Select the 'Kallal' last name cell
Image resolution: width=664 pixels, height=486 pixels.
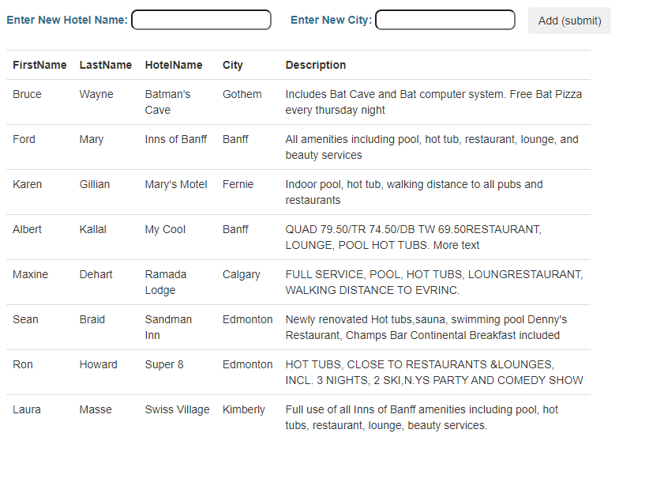click(x=92, y=229)
